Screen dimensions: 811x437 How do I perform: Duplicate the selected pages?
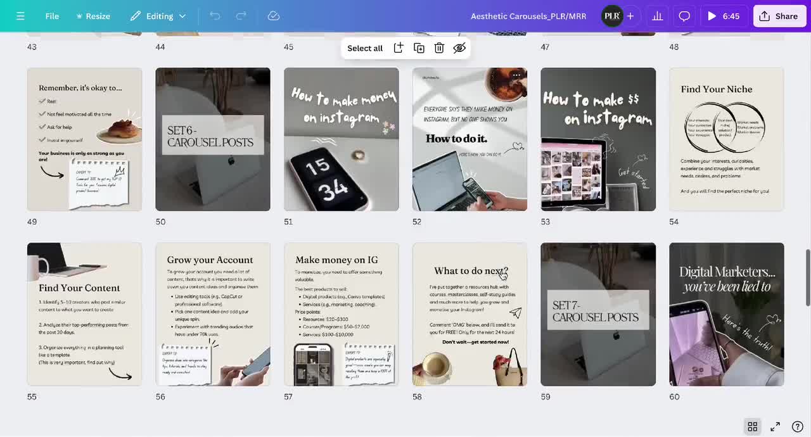(419, 47)
